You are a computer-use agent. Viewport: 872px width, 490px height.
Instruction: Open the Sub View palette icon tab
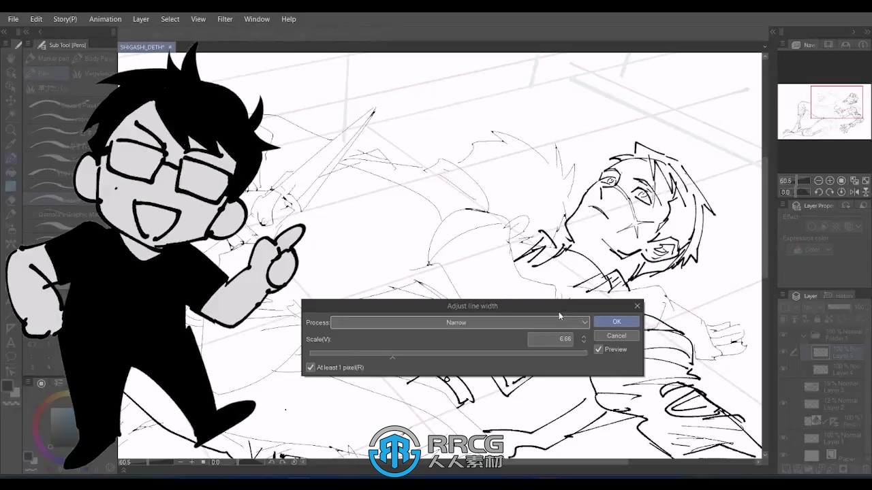[828, 45]
